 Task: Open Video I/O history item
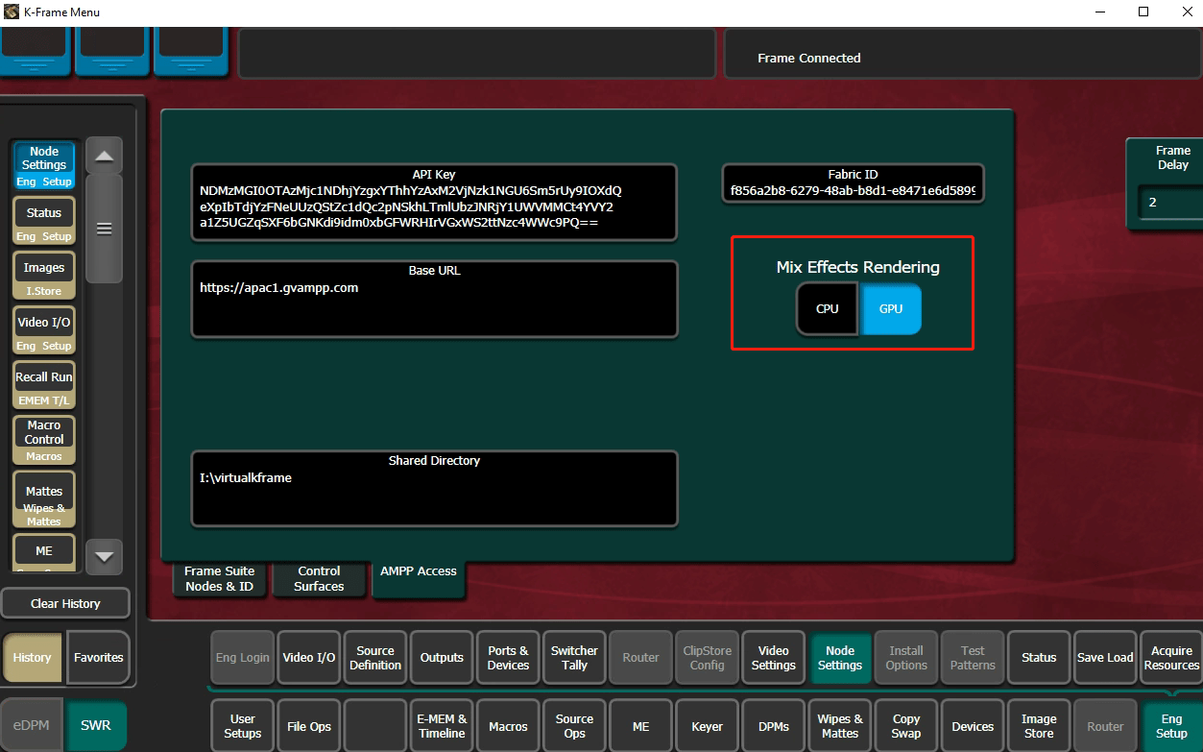[x=44, y=329]
